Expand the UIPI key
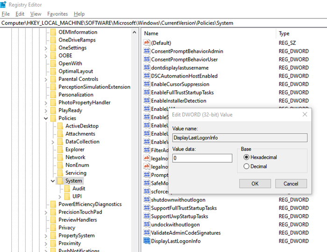Viewport: 327px width, 252px height. pos(60,197)
